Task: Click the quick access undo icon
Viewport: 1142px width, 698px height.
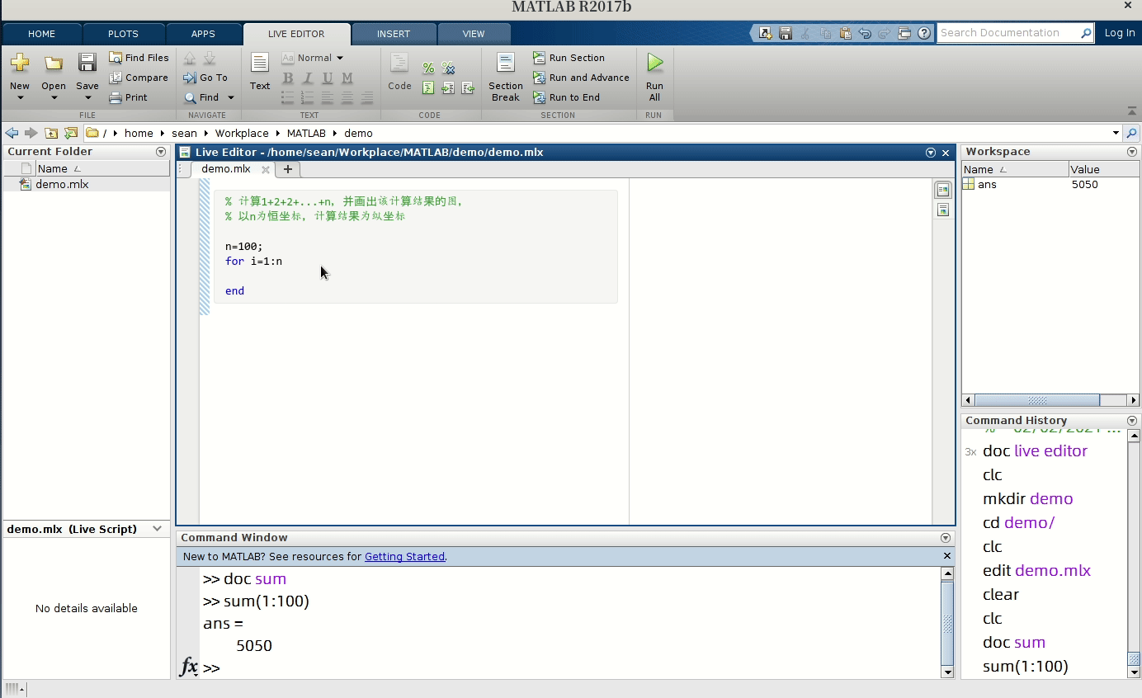Action: coord(865,33)
